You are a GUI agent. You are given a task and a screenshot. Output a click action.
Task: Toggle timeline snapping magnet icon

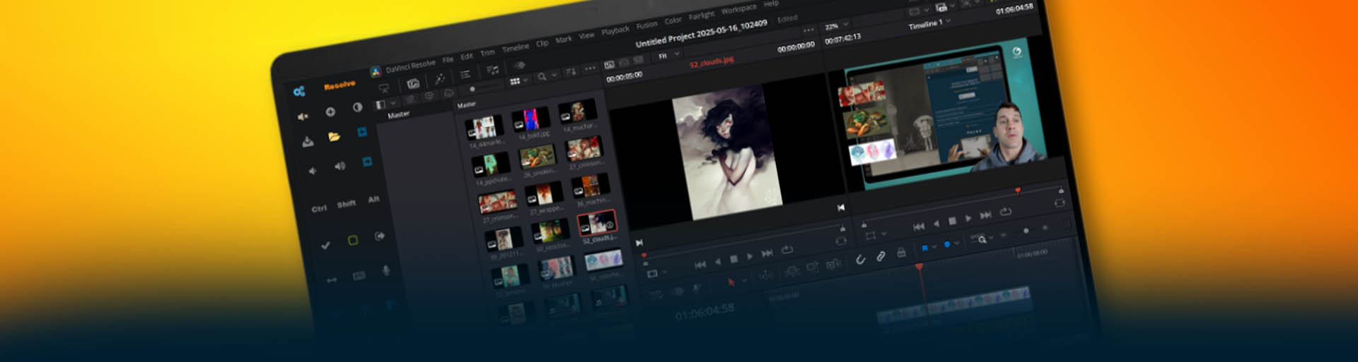tap(860, 260)
